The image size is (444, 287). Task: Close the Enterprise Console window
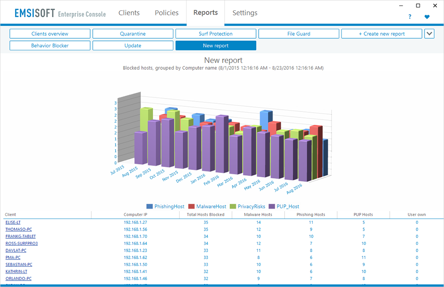435,6
